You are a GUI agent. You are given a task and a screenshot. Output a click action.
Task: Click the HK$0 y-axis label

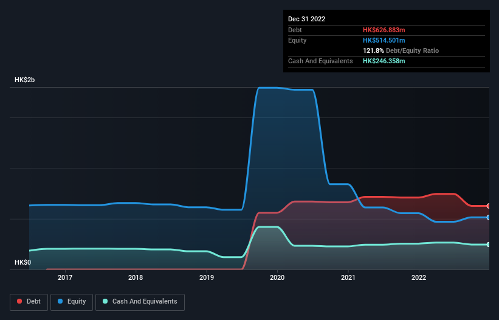pyautogui.click(x=23, y=262)
